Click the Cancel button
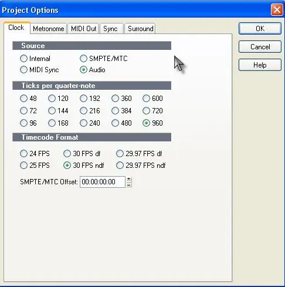This screenshot has width=285, height=287. pyautogui.click(x=260, y=47)
